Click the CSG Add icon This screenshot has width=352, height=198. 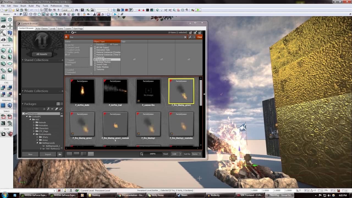(x=3, y=88)
